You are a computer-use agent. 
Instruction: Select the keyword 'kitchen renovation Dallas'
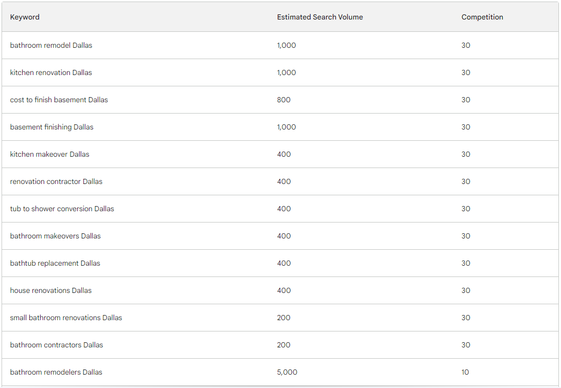tap(50, 72)
